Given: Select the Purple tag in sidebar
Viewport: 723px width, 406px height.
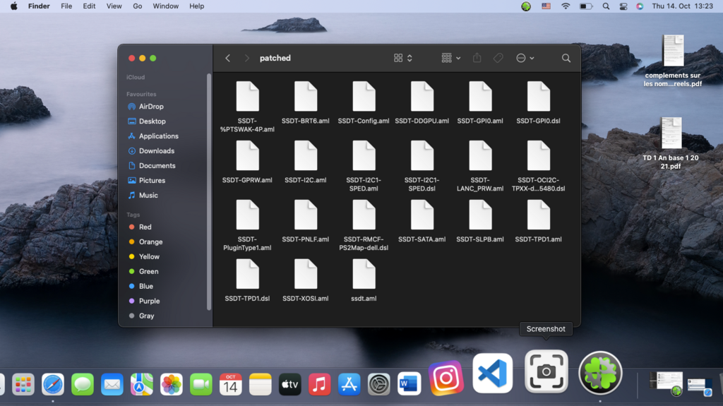Looking at the screenshot, I should coord(149,301).
